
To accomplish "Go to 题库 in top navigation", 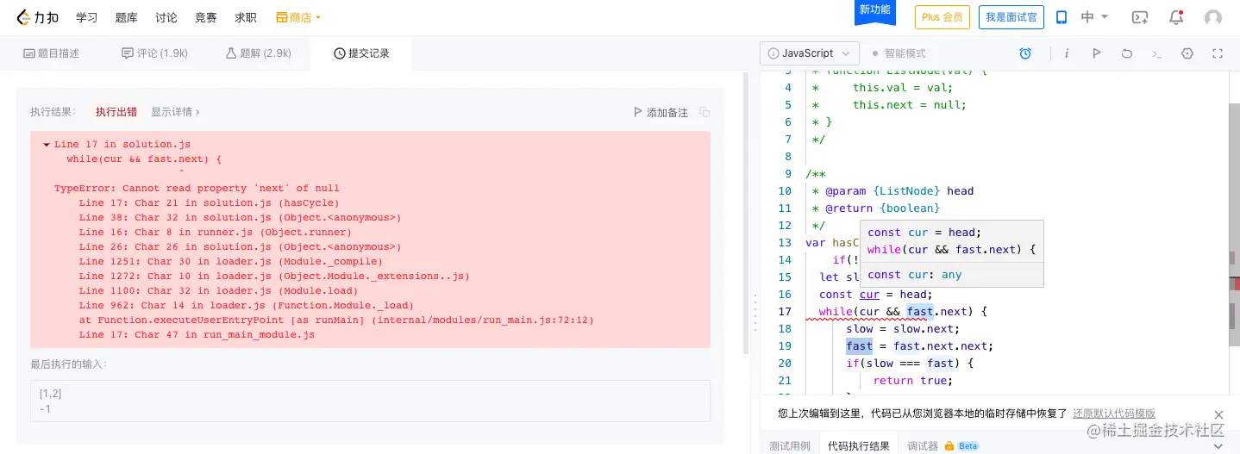I will pyautogui.click(x=126, y=17).
